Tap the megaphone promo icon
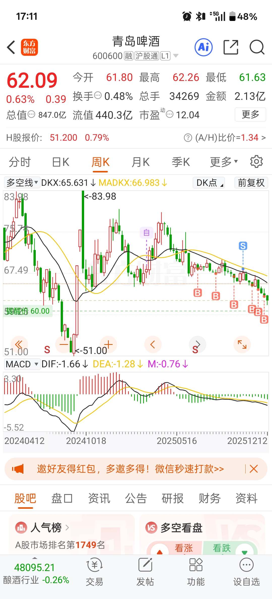 pos(18,469)
